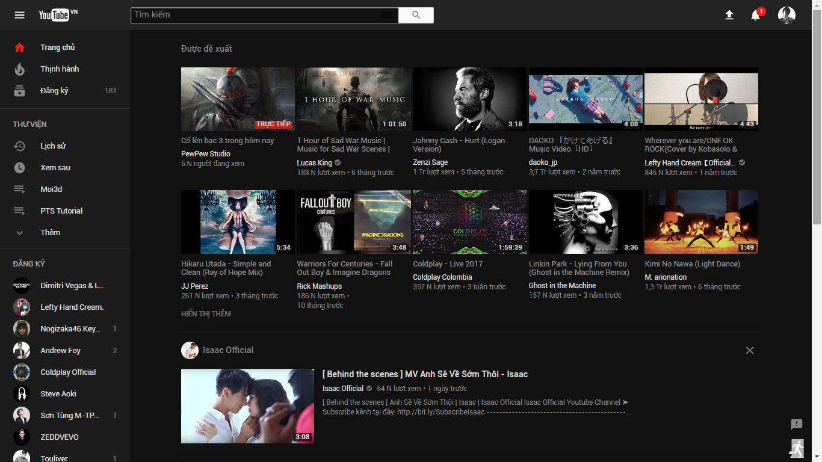
Task: Click the JJ Perez channel name
Action: tap(195, 286)
